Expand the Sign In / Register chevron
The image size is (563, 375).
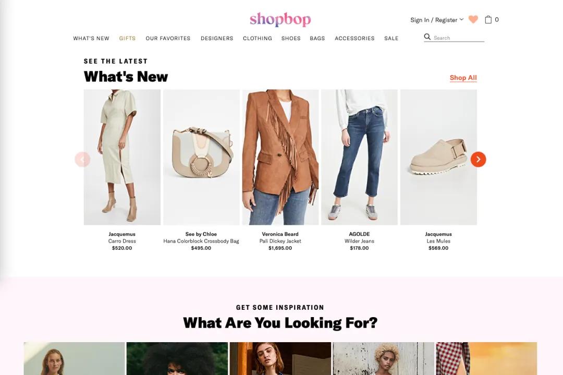click(x=461, y=19)
